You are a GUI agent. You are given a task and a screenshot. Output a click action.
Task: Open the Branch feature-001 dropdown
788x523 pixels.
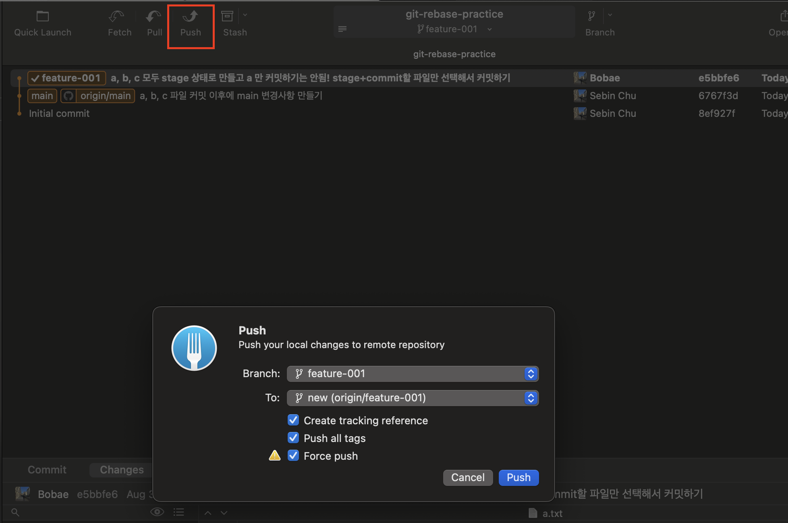point(413,374)
